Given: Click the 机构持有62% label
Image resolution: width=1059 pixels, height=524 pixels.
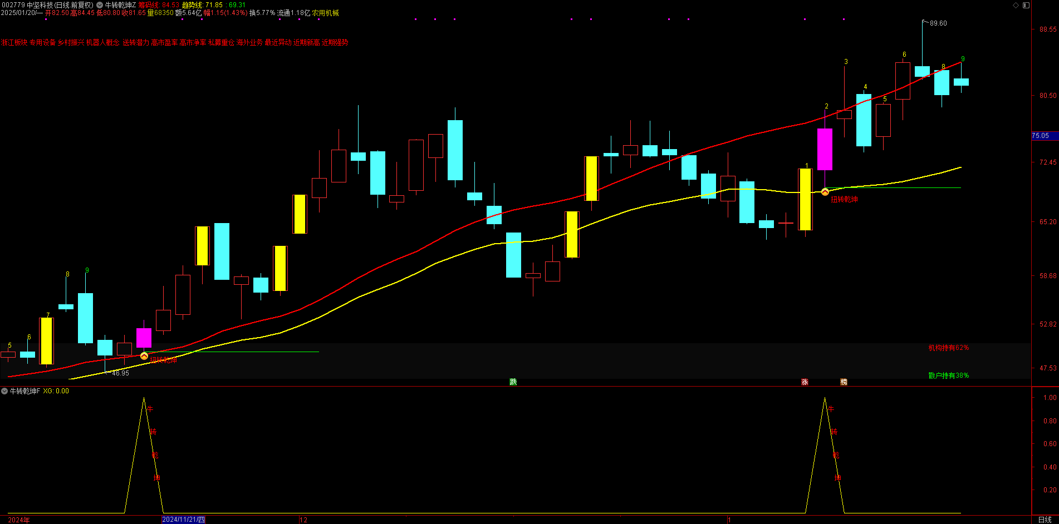Looking at the screenshot, I should (948, 348).
